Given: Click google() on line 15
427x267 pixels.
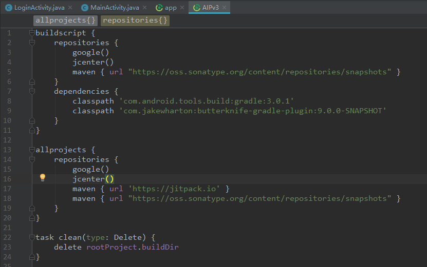Looking at the screenshot, I should 90,169.
